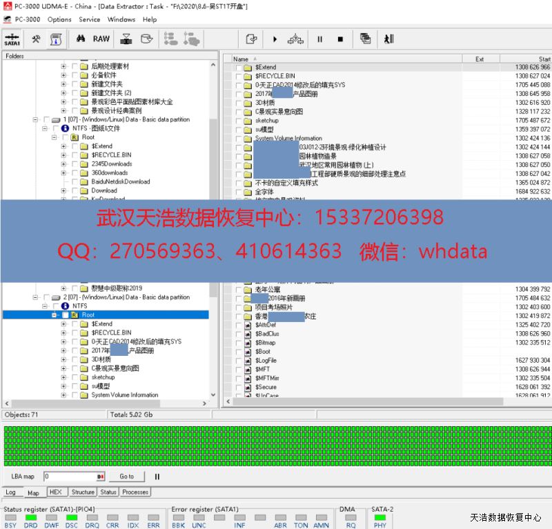The image size is (552, 529).
Task: Check the box for sketchup in right list
Action: coord(238,121)
